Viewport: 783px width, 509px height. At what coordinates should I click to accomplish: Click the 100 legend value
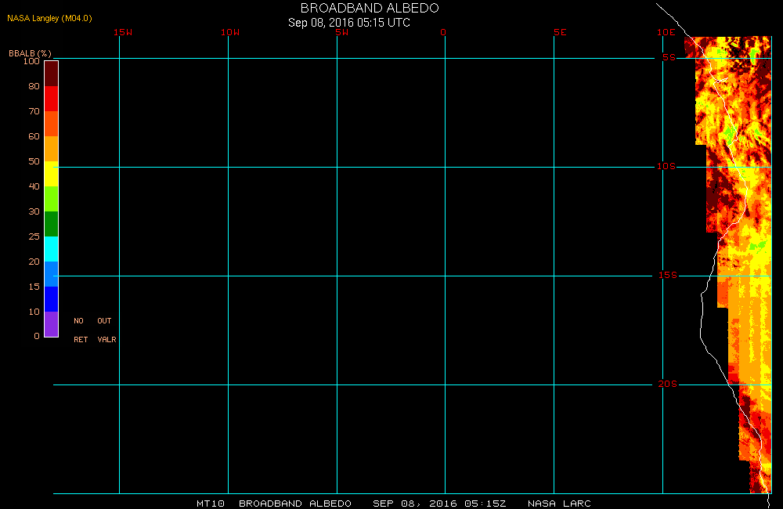click(x=31, y=61)
